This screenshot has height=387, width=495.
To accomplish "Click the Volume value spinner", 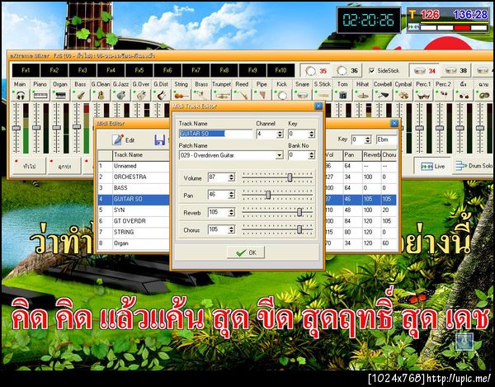I will click(231, 177).
